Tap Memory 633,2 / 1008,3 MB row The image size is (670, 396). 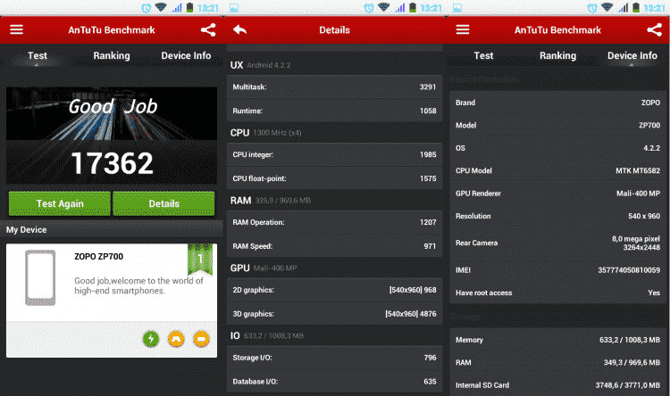tap(557, 340)
